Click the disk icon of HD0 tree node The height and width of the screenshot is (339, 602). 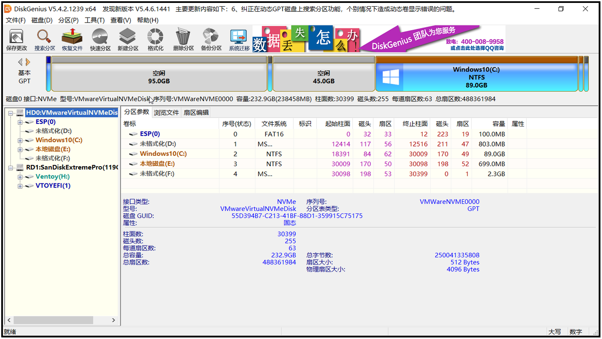[x=20, y=113]
